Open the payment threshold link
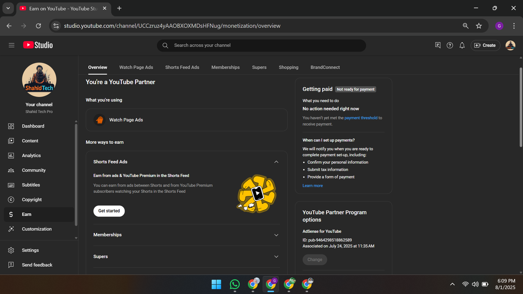523x294 pixels. point(361,118)
